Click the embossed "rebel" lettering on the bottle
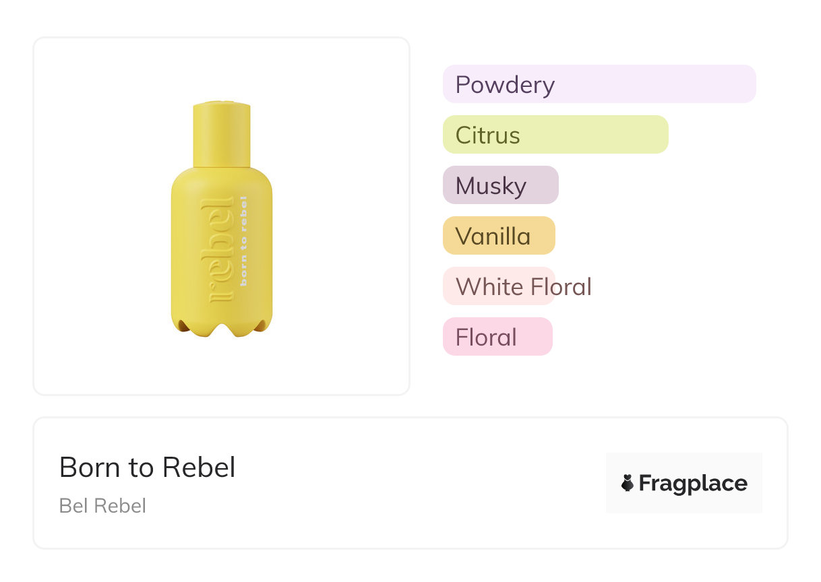The height and width of the screenshot is (582, 821). [x=222, y=249]
